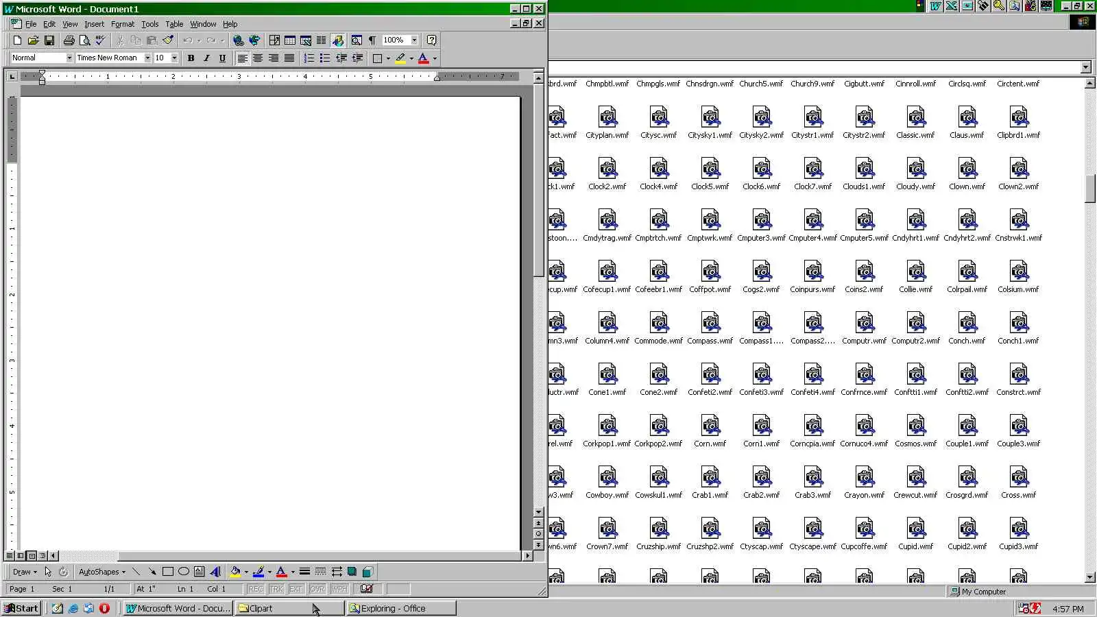The image size is (1097, 617).
Task: Toggle TRK track changes in status bar
Action: 276,589
